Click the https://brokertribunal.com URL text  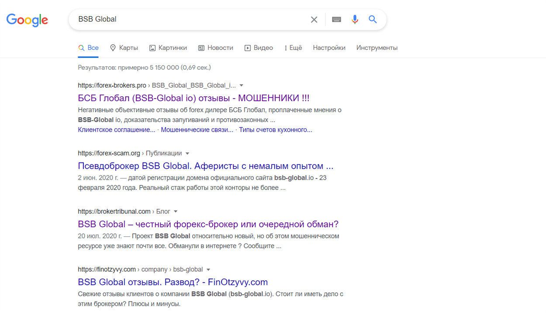pos(114,211)
